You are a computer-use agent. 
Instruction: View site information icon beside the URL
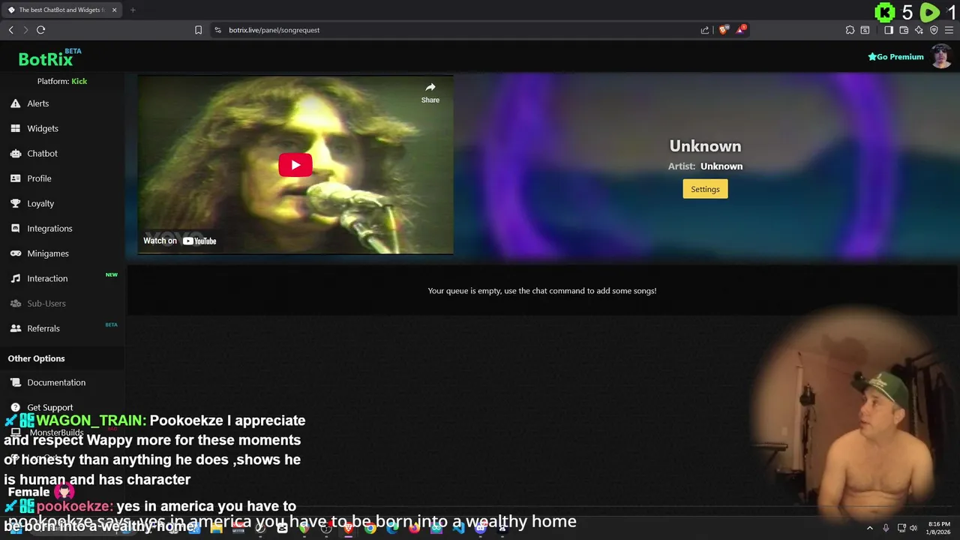(217, 30)
